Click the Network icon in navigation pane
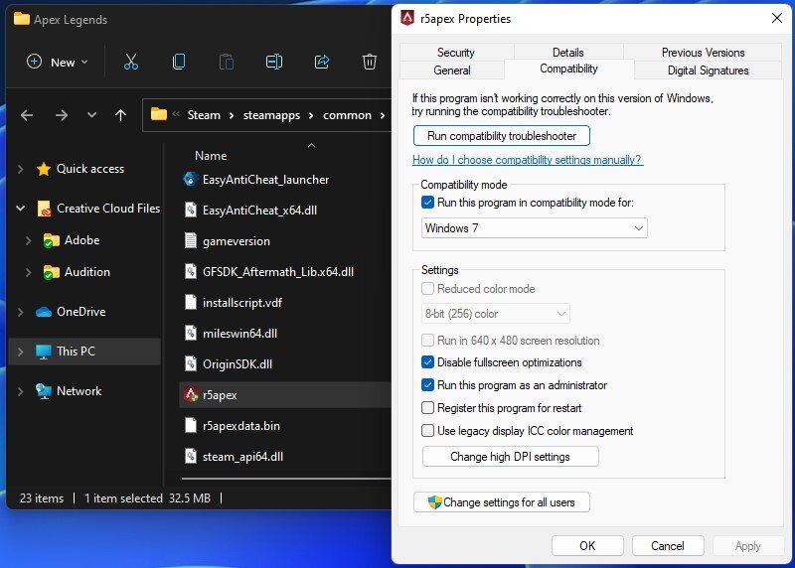 pos(44,391)
